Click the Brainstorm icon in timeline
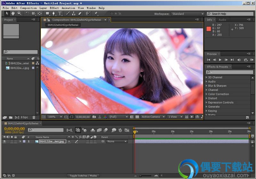Image resolution: width=256 pixels, height=179 pixels. tap(114, 130)
